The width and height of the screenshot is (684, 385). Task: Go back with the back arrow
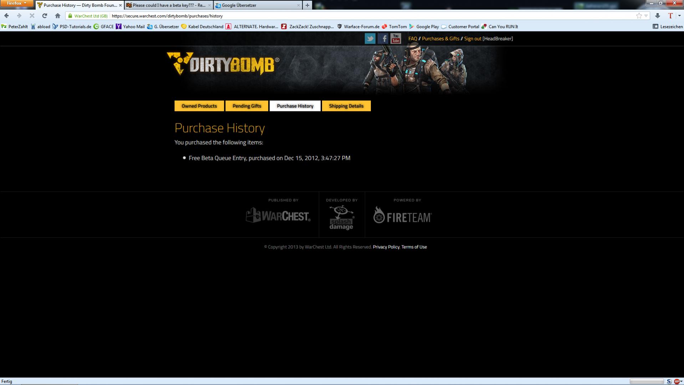click(6, 16)
